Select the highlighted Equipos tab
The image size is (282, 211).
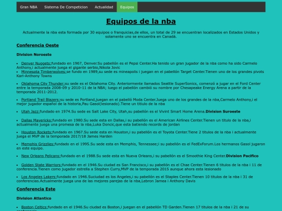click(127, 7)
